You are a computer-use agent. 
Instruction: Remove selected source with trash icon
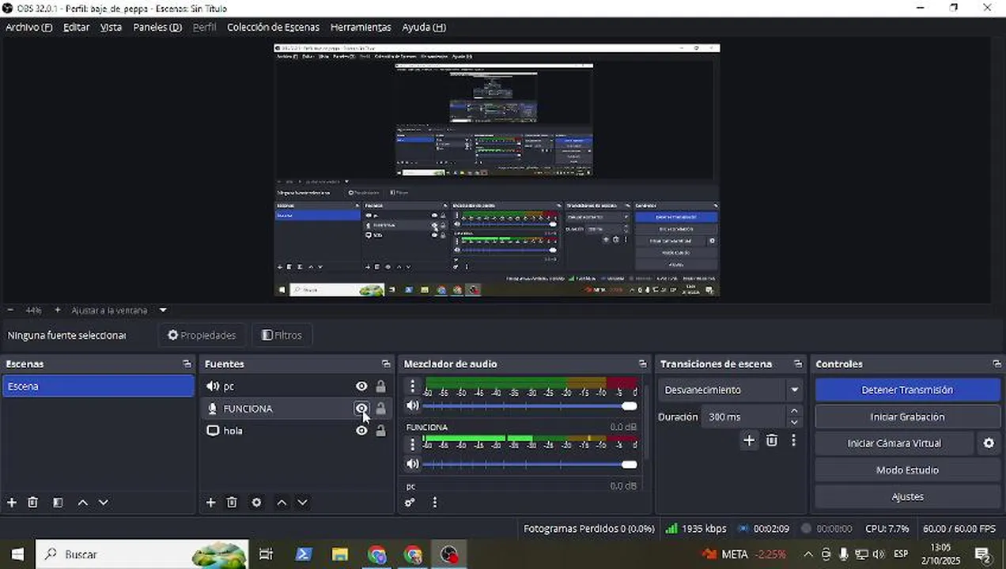pos(232,503)
